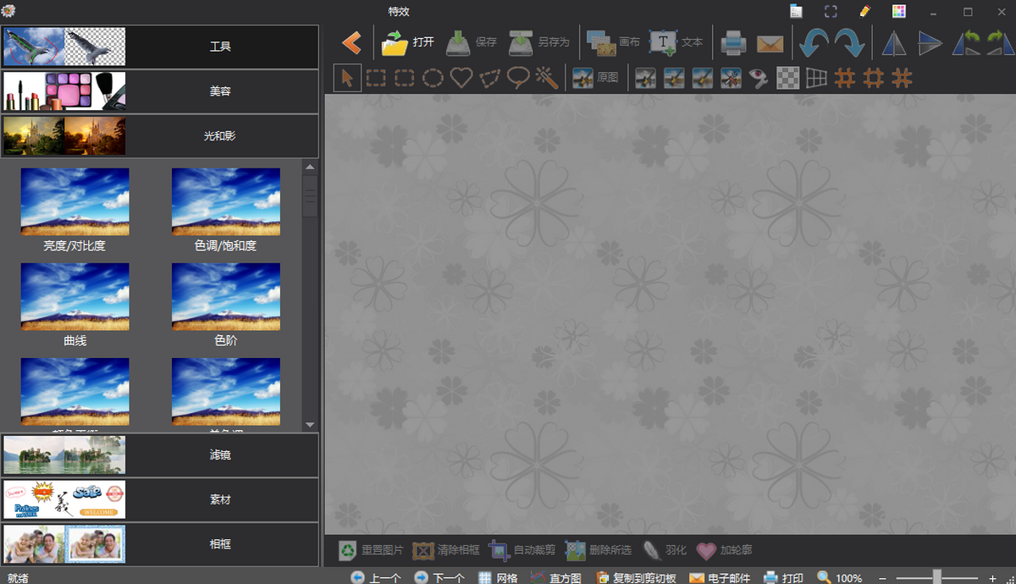The height and width of the screenshot is (584, 1016).
Task: Select the heart-shaped selection tool
Action: [x=461, y=78]
